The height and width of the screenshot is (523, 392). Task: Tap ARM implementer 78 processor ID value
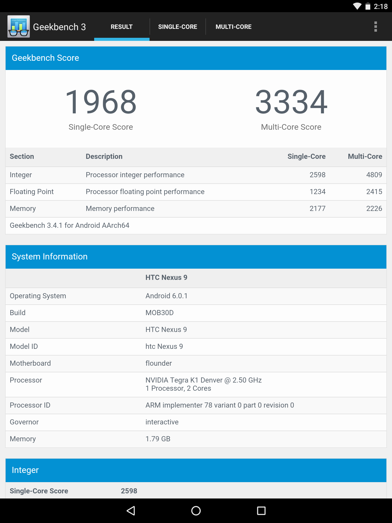click(x=220, y=405)
